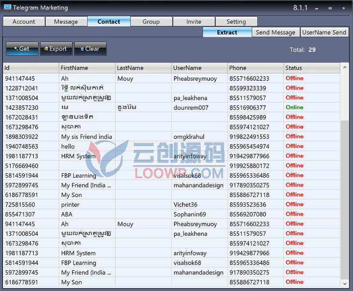Select the Contact tab
The image size is (353, 291).
pyautogui.click(x=109, y=21)
